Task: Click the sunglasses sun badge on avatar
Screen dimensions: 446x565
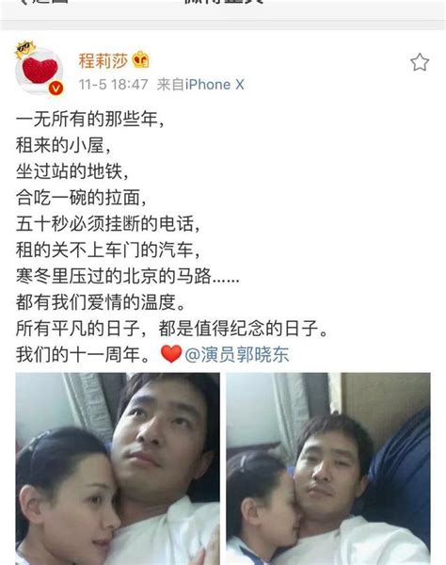Action: click(24, 49)
